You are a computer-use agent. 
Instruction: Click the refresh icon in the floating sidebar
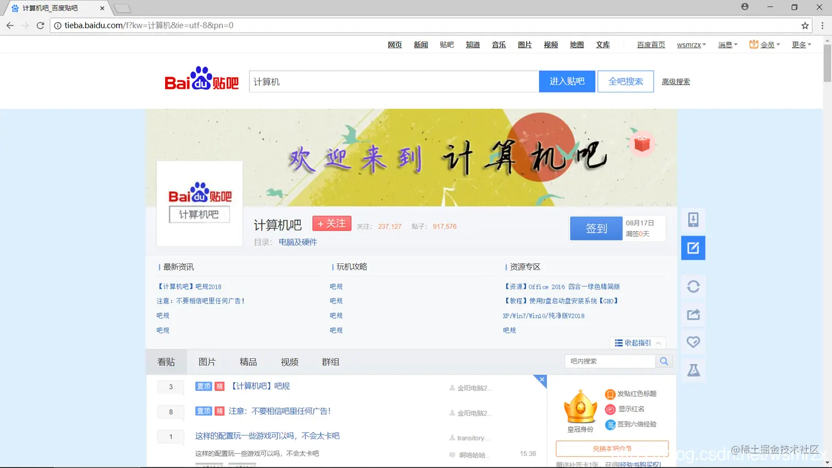(x=693, y=287)
